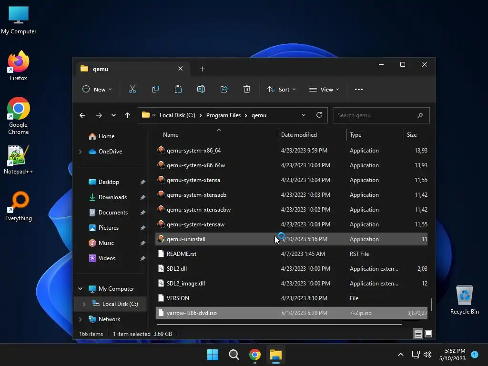Open the taskbar clock and date
This screenshot has width=488, height=366.
(x=452, y=355)
